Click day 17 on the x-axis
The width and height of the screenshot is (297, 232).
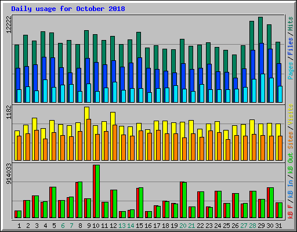tap(157, 226)
